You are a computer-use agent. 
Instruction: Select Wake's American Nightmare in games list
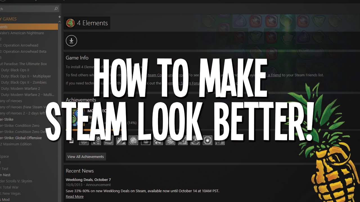[x=22, y=33]
